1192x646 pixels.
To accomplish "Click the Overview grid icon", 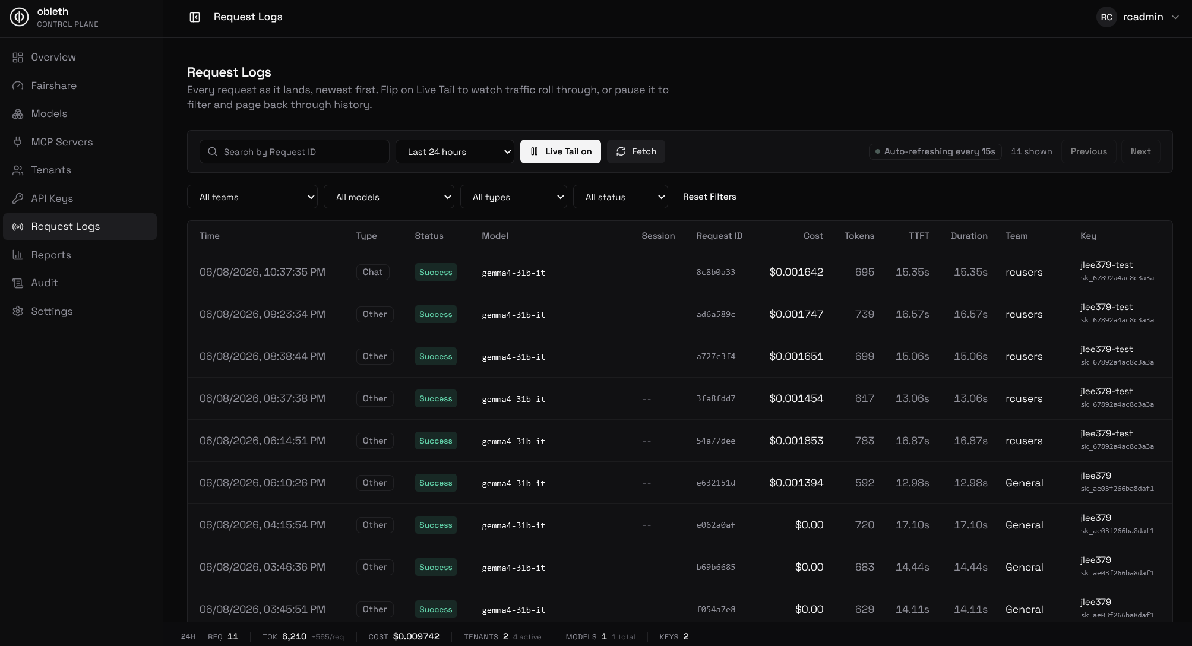I will click(18, 58).
